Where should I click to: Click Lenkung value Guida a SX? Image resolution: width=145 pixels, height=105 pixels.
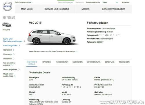66,102
